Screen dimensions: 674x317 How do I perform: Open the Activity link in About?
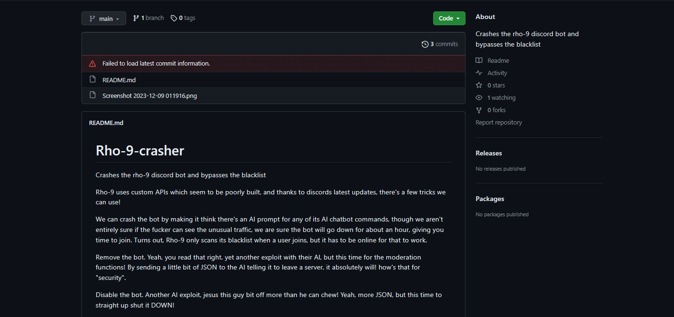(497, 73)
